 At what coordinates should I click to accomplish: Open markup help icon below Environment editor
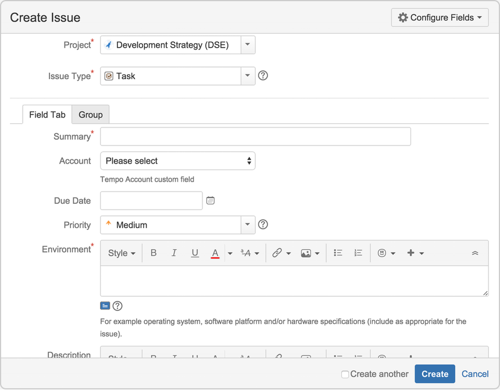(117, 306)
